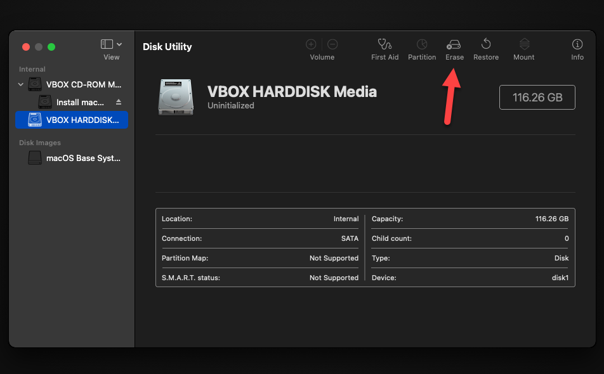Open the View sidebar dropdown
604x374 pixels.
112,44
